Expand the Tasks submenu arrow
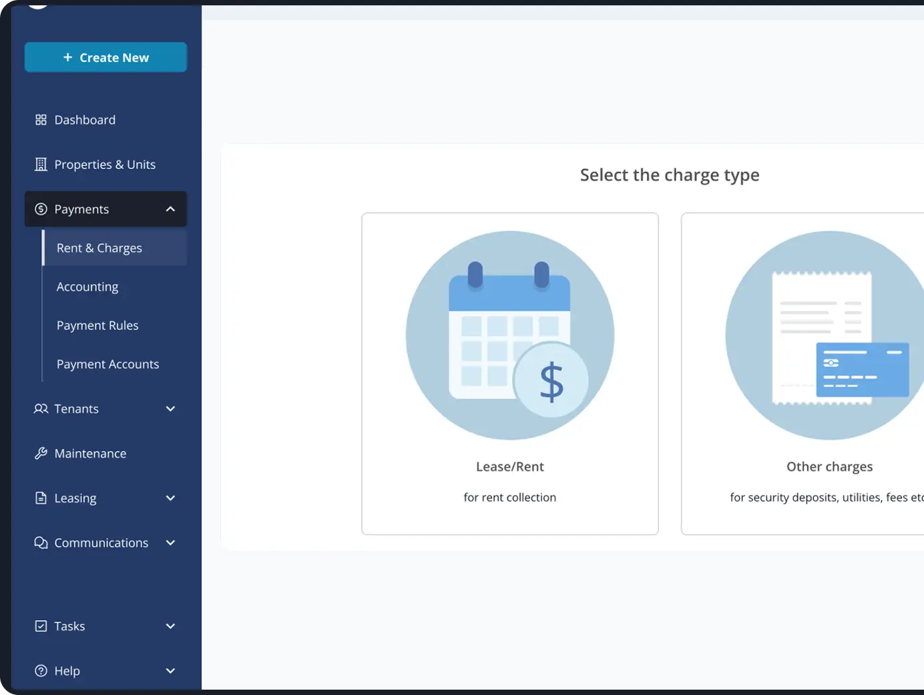This screenshot has height=695, width=924. coord(170,626)
